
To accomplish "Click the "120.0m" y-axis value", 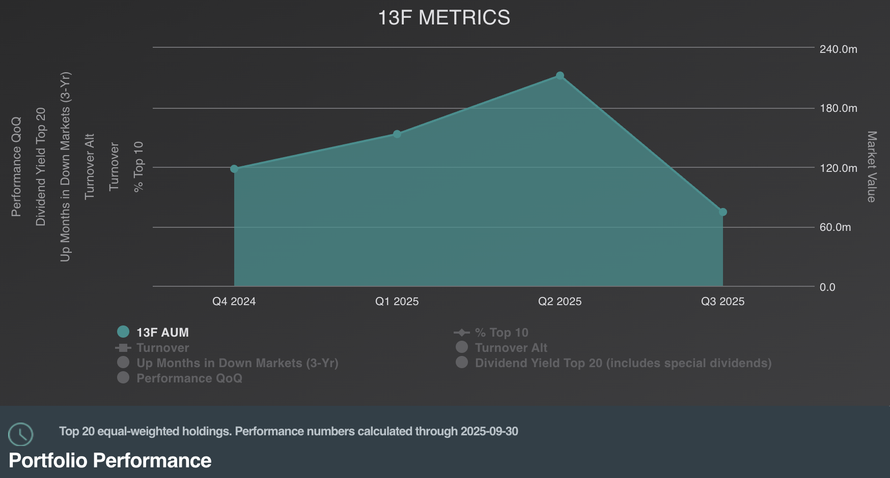I will click(x=839, y=168).
